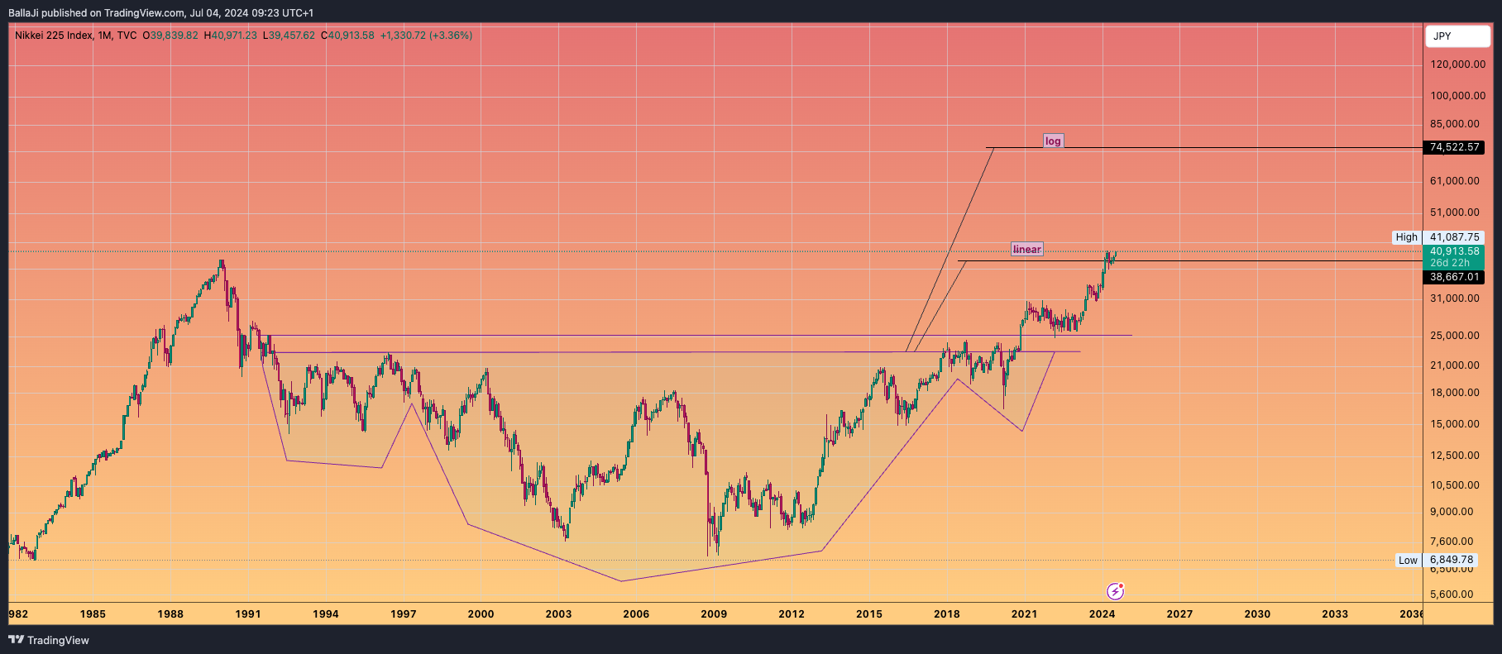
Task: Click the published-on TradingView.com header text
Action: (160, 13)
